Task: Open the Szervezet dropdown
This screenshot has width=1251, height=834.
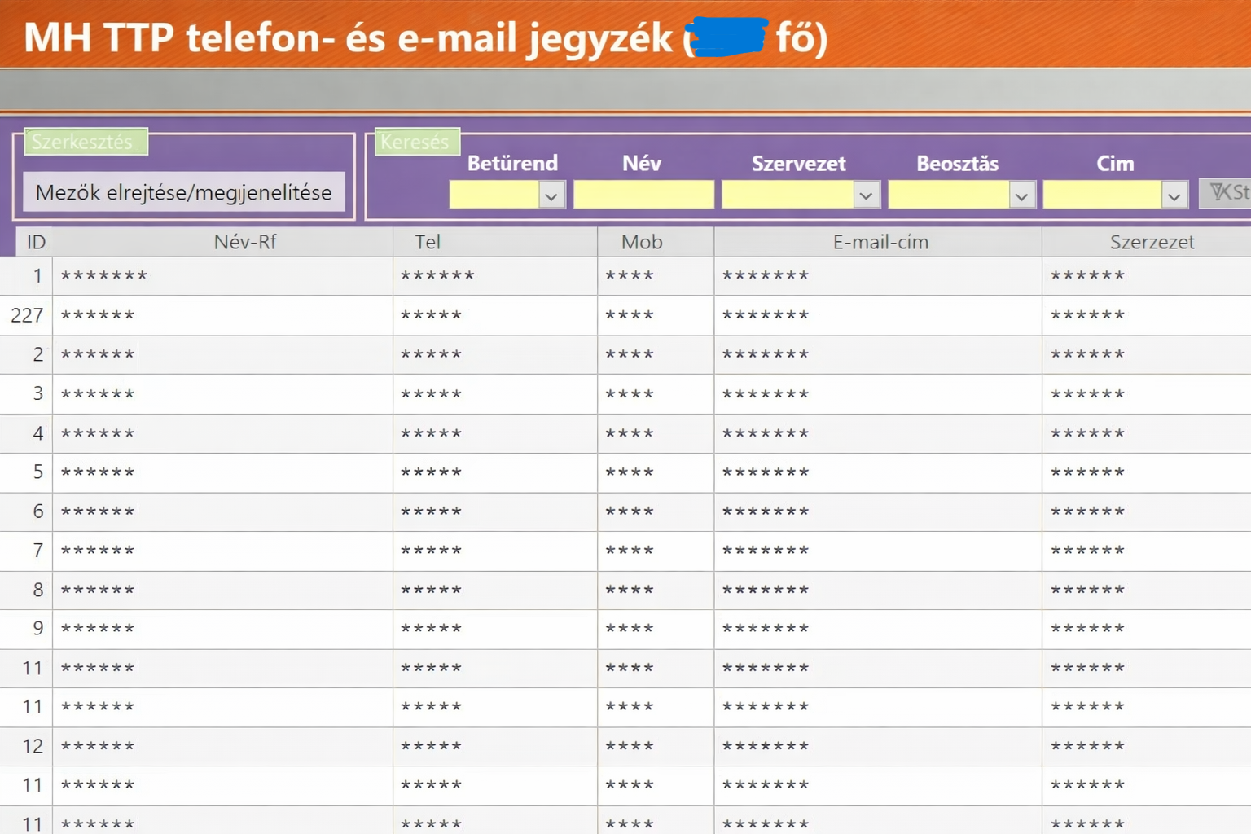Action: [x=866, y=195]
